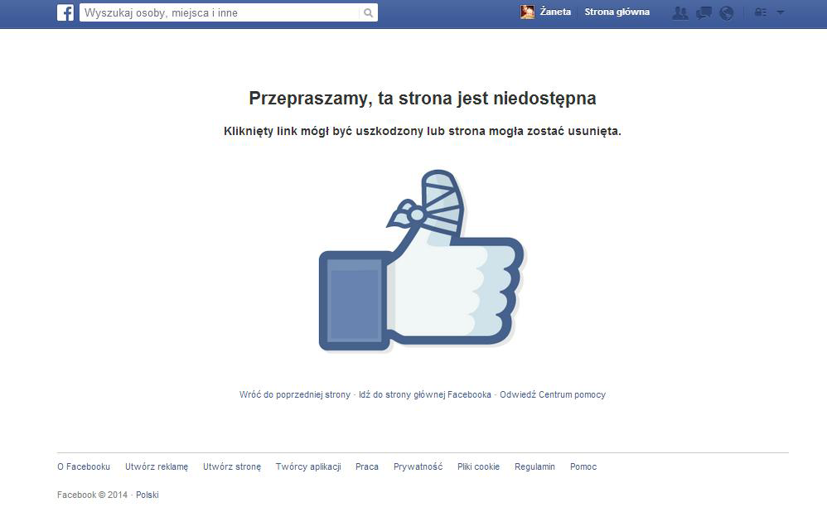Open Prywatność footer link
This screenshot has width=827, height=517.
(x=418, y=467)
